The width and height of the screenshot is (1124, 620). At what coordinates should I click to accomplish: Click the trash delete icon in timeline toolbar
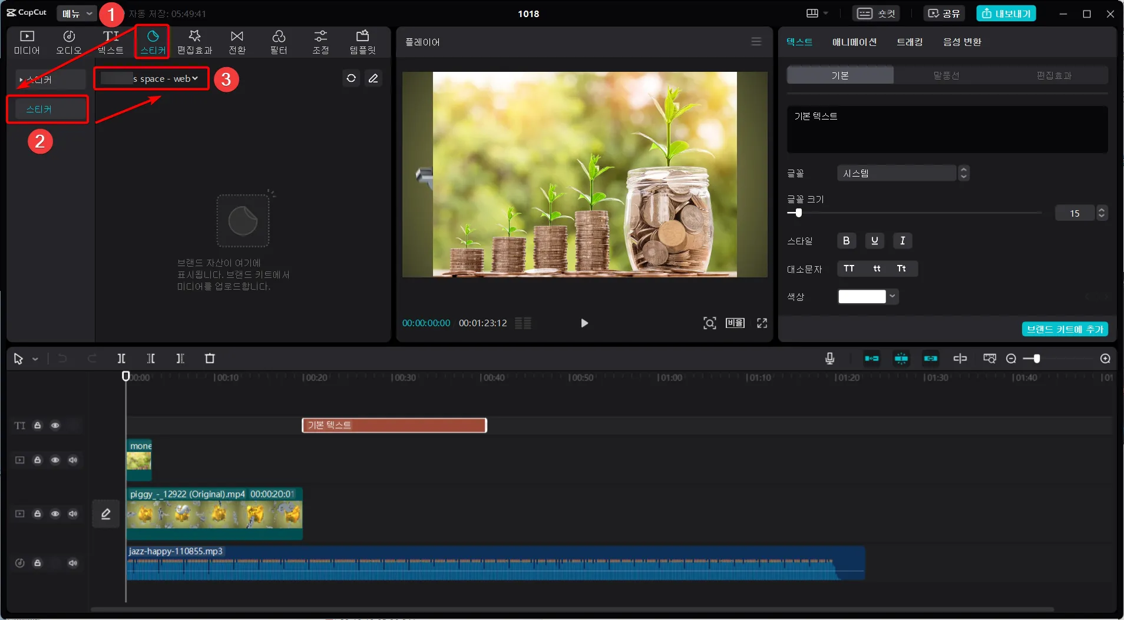(210, 359)
